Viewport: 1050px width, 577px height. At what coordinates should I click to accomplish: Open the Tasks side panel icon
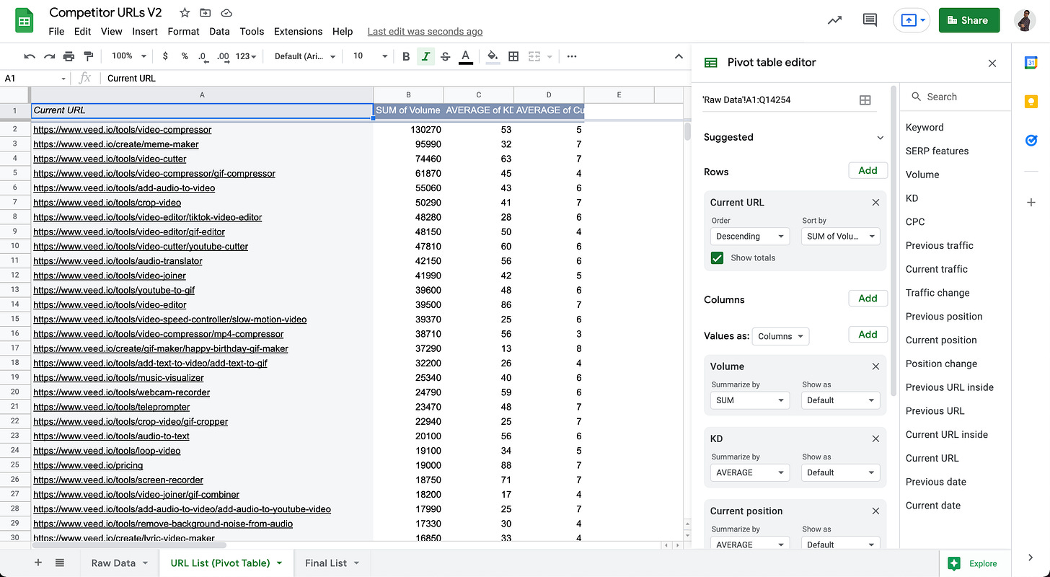1031,140
